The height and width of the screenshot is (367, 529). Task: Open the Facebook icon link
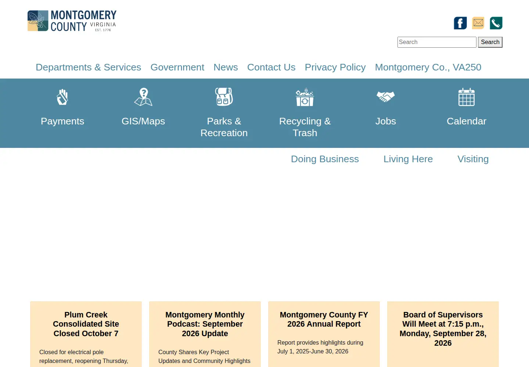tap(460, 23)
